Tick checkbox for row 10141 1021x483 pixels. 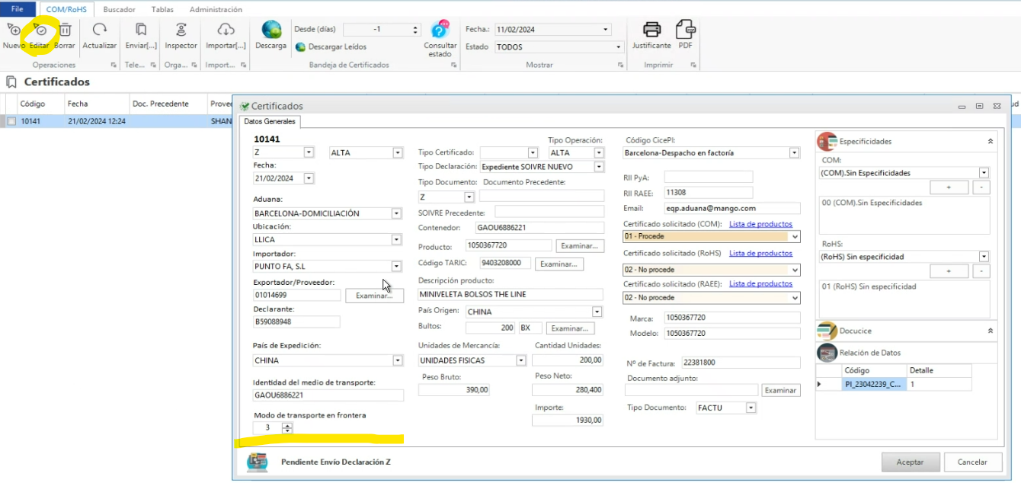coord(11,121)
